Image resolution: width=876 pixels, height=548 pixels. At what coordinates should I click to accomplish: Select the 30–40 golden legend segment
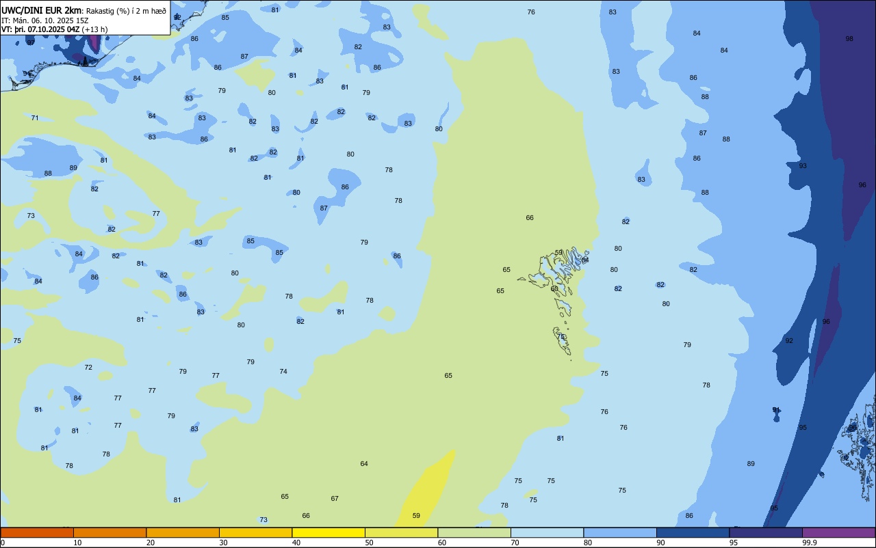pyautogui.click(x=255, y=532)
